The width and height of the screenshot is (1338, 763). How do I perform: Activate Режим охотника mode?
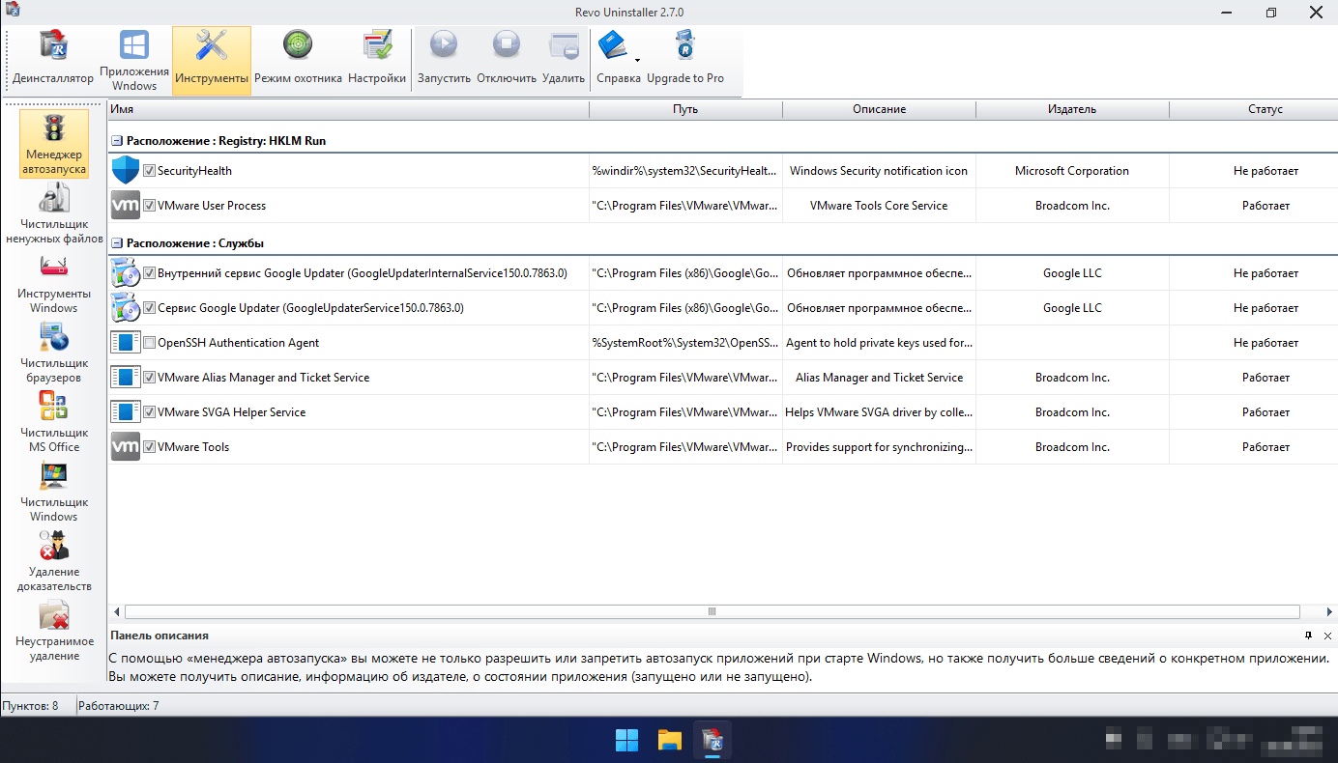coord(298,60)
